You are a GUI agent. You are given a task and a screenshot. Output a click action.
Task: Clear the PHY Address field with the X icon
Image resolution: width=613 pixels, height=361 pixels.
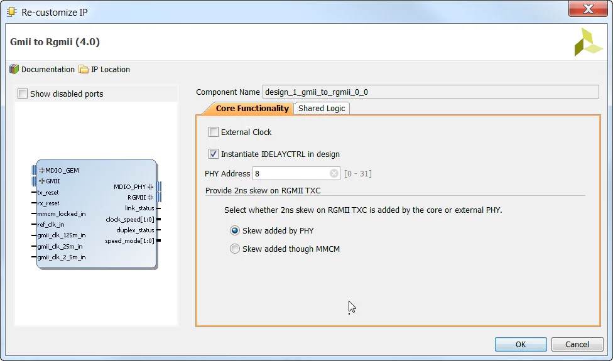(x=334, y=173)
